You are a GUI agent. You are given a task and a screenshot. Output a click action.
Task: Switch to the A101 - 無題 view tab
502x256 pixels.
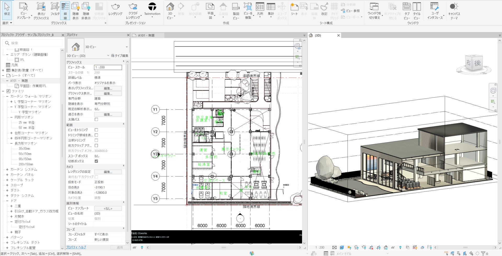pyautogui.click(x=146, y=35)
